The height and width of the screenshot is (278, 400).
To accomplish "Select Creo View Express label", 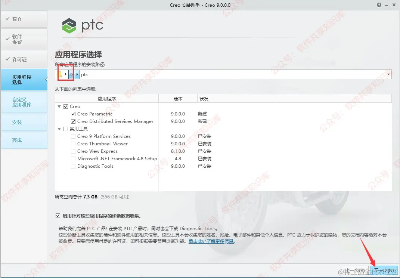I will (x=97, y=151).
